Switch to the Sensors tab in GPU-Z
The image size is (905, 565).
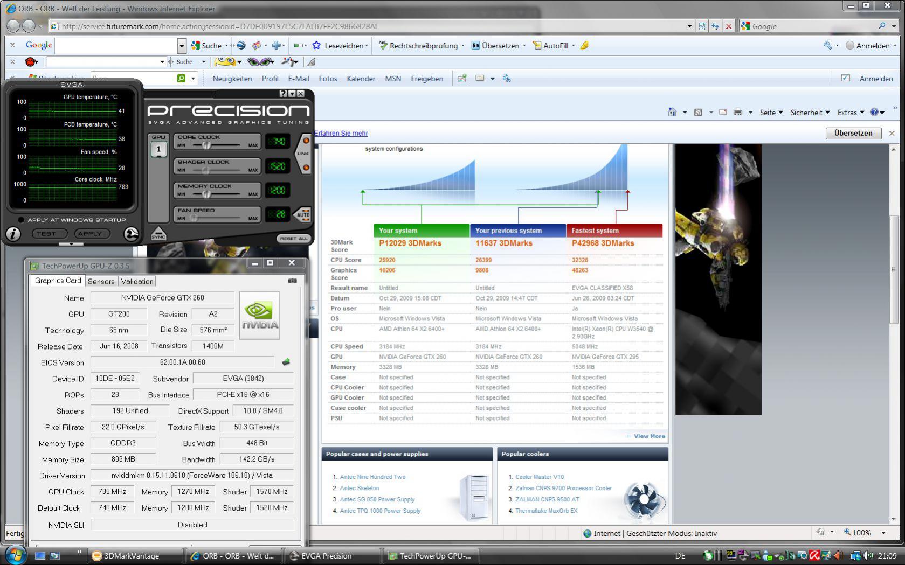pyautogui.click(x=101, y=281)
